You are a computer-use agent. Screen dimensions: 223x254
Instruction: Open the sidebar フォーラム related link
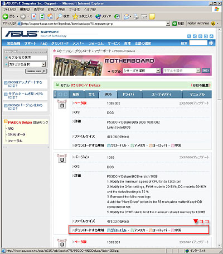pos(15,141)
